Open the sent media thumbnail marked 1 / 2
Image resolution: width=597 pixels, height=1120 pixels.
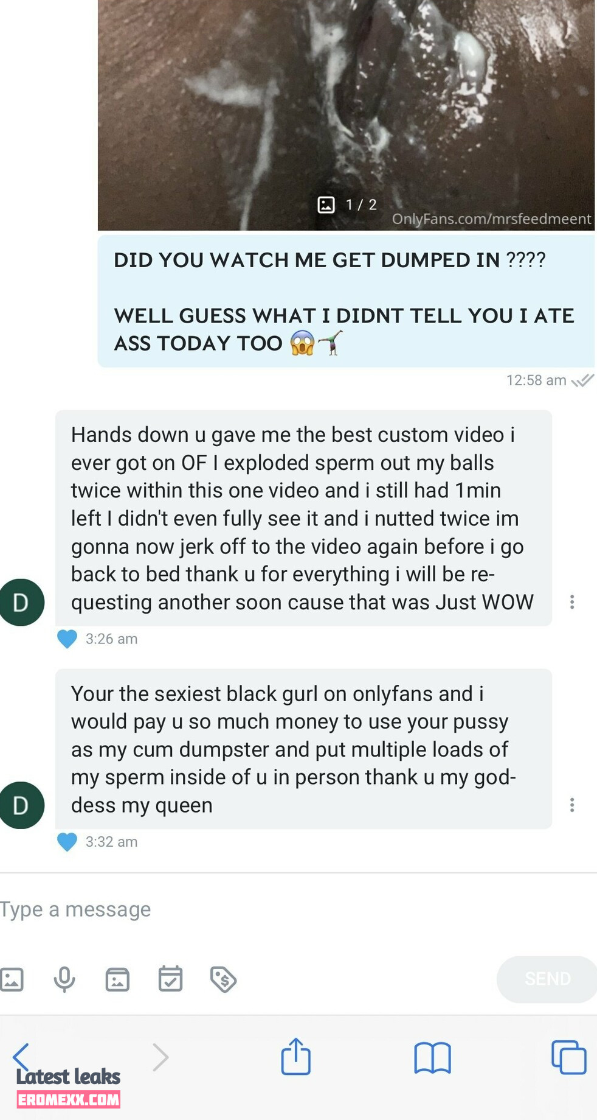pos(346,115)
